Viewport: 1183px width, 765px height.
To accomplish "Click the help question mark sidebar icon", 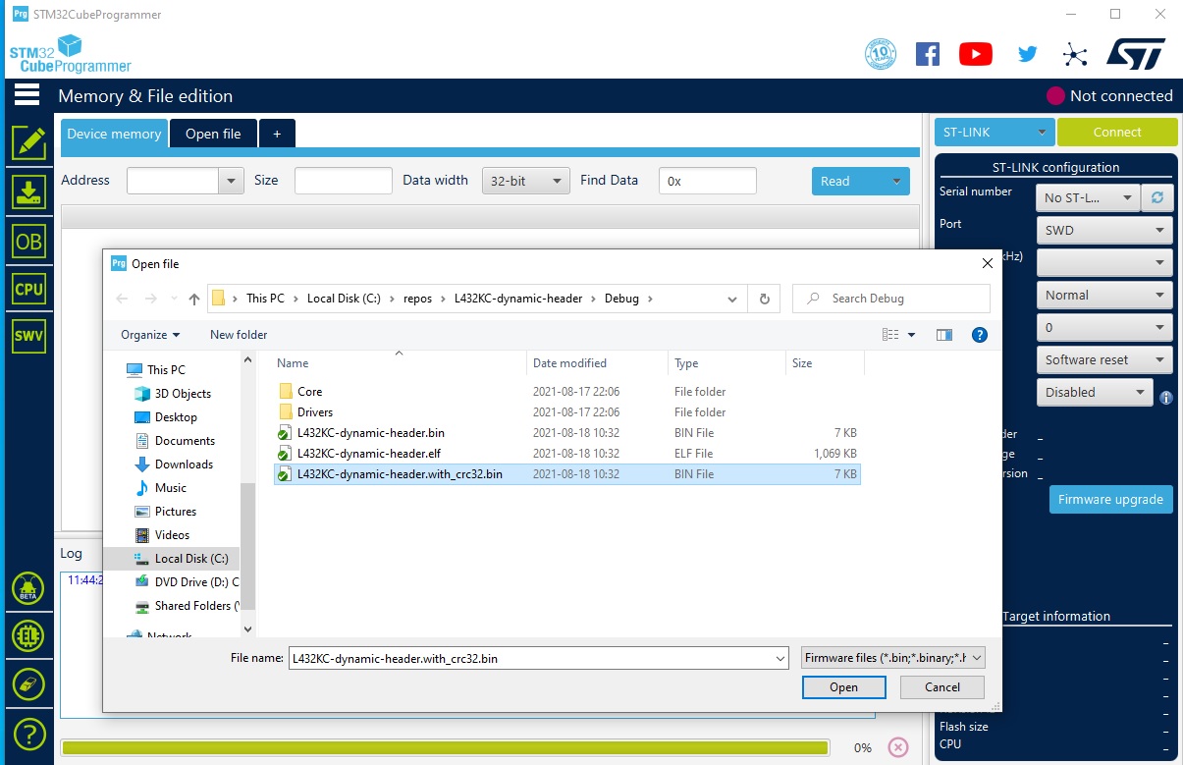I will point(28,734).
